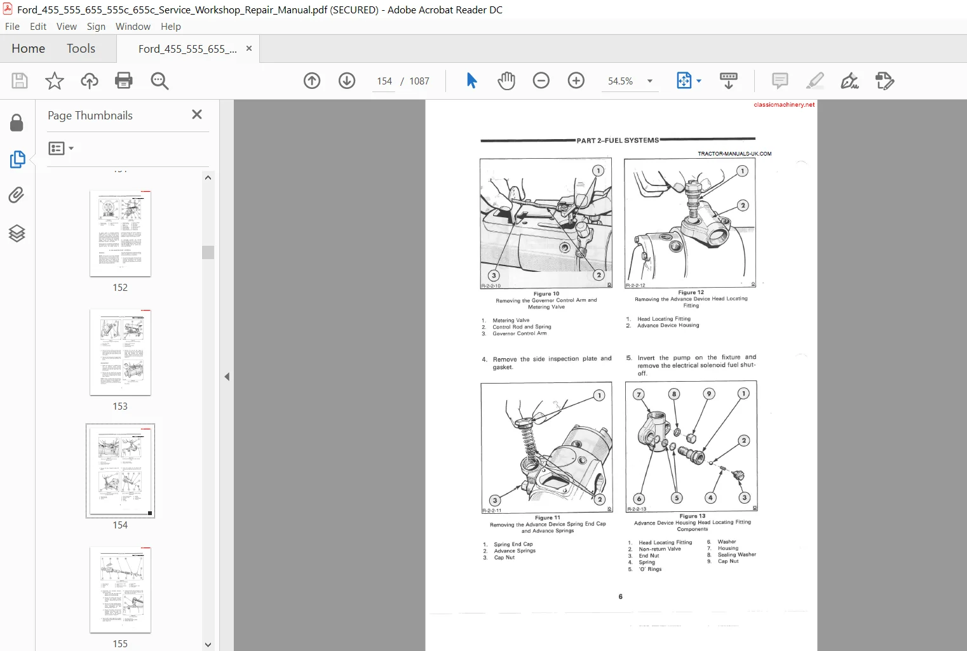
Task: Select page 154 thumbnail
Action: pos(120,471)
